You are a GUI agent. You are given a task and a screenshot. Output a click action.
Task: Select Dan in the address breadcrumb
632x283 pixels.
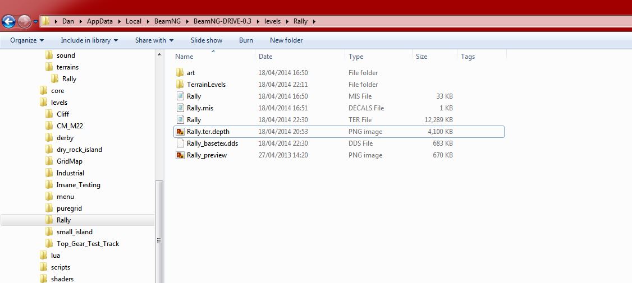(68, 21)
